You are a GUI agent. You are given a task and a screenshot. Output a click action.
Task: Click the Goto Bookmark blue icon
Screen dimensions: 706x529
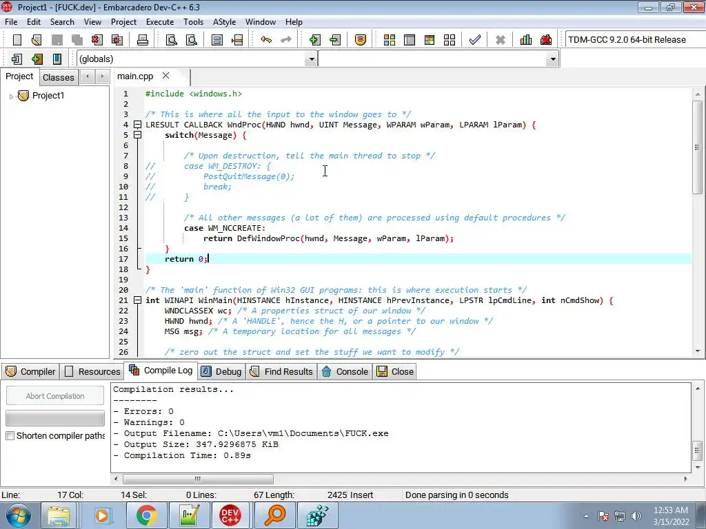coord(57,59)
